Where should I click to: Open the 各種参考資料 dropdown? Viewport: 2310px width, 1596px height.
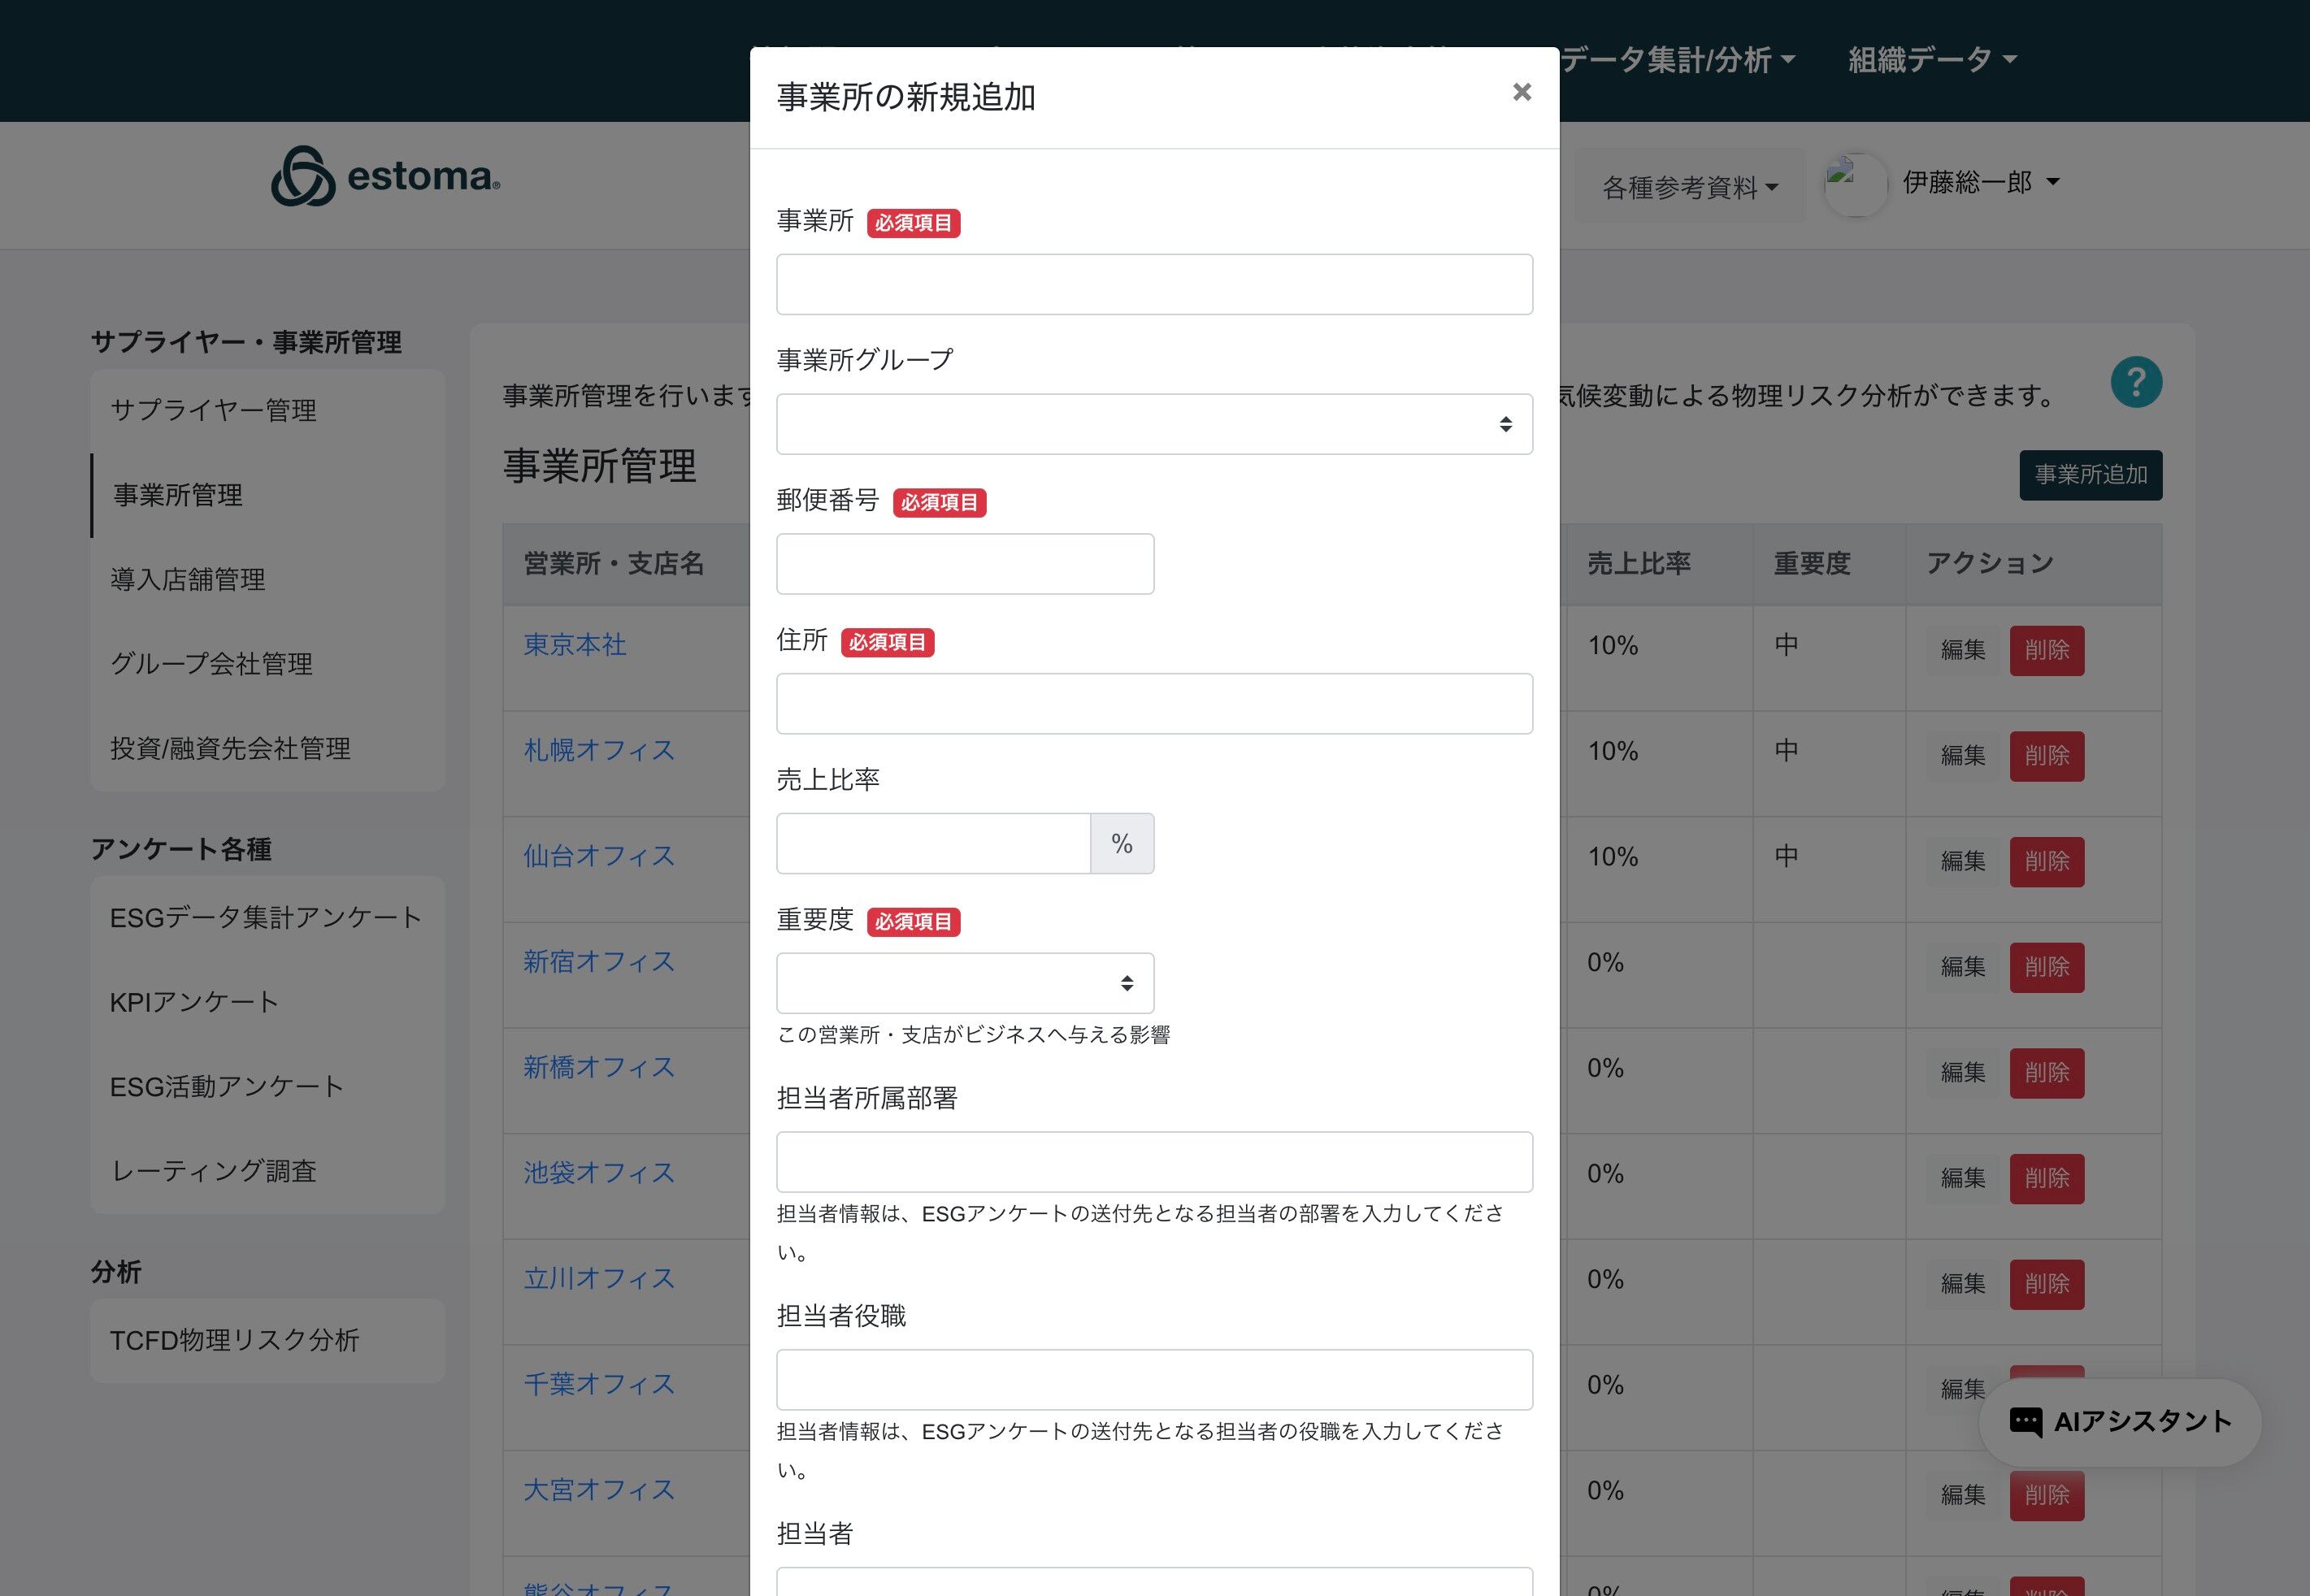(x=1689, y=187)
